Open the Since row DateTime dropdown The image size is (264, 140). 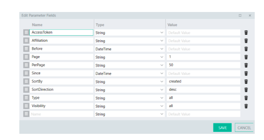click(129, 73)
